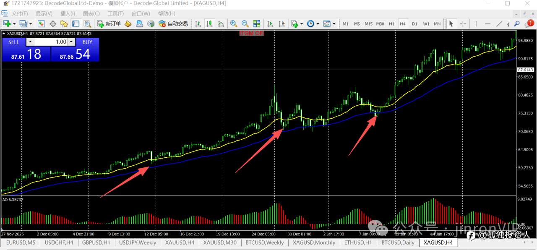The image size is (537, 250).
Task: Click the AO 6.35737 indicator label
Action: point(13,200)
